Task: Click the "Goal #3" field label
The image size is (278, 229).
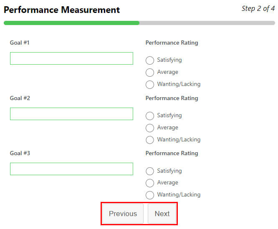Action: [x=20, y=153]
